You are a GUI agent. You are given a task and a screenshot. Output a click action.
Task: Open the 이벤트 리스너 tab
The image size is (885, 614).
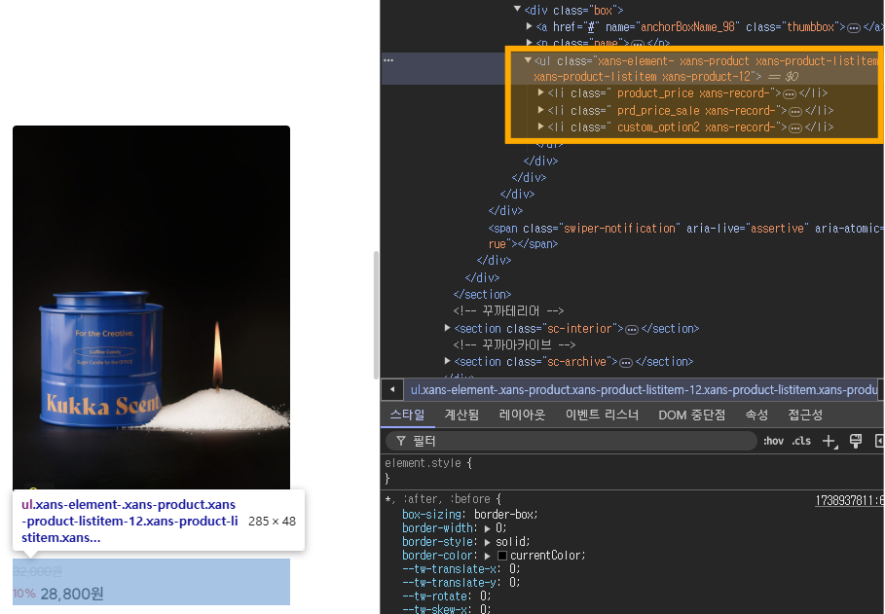[x=602, y=415]
